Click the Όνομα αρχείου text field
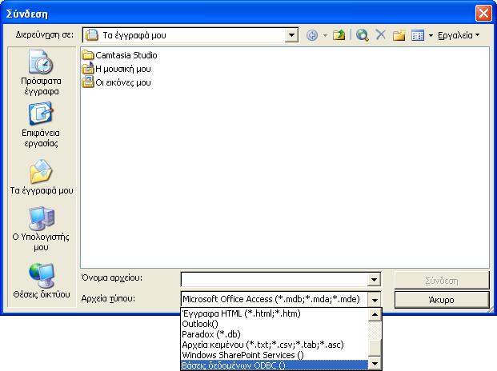The height and width of the screenshot is (371, 497). point(275,280)
